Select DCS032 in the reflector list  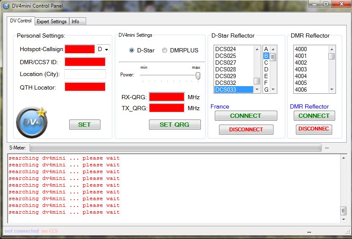click(x=234, y=83)
